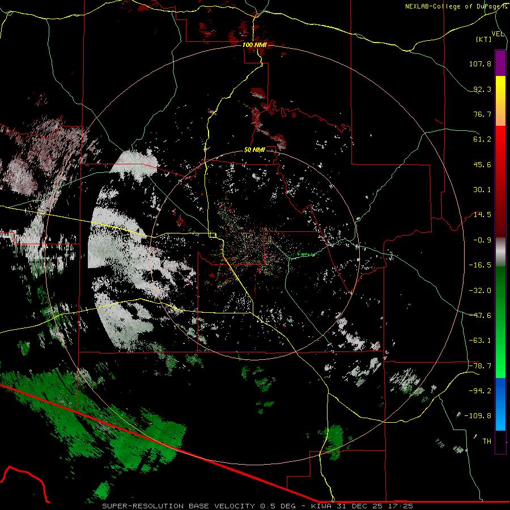Click the 50 NMI range ring label

tap(254, 150)
